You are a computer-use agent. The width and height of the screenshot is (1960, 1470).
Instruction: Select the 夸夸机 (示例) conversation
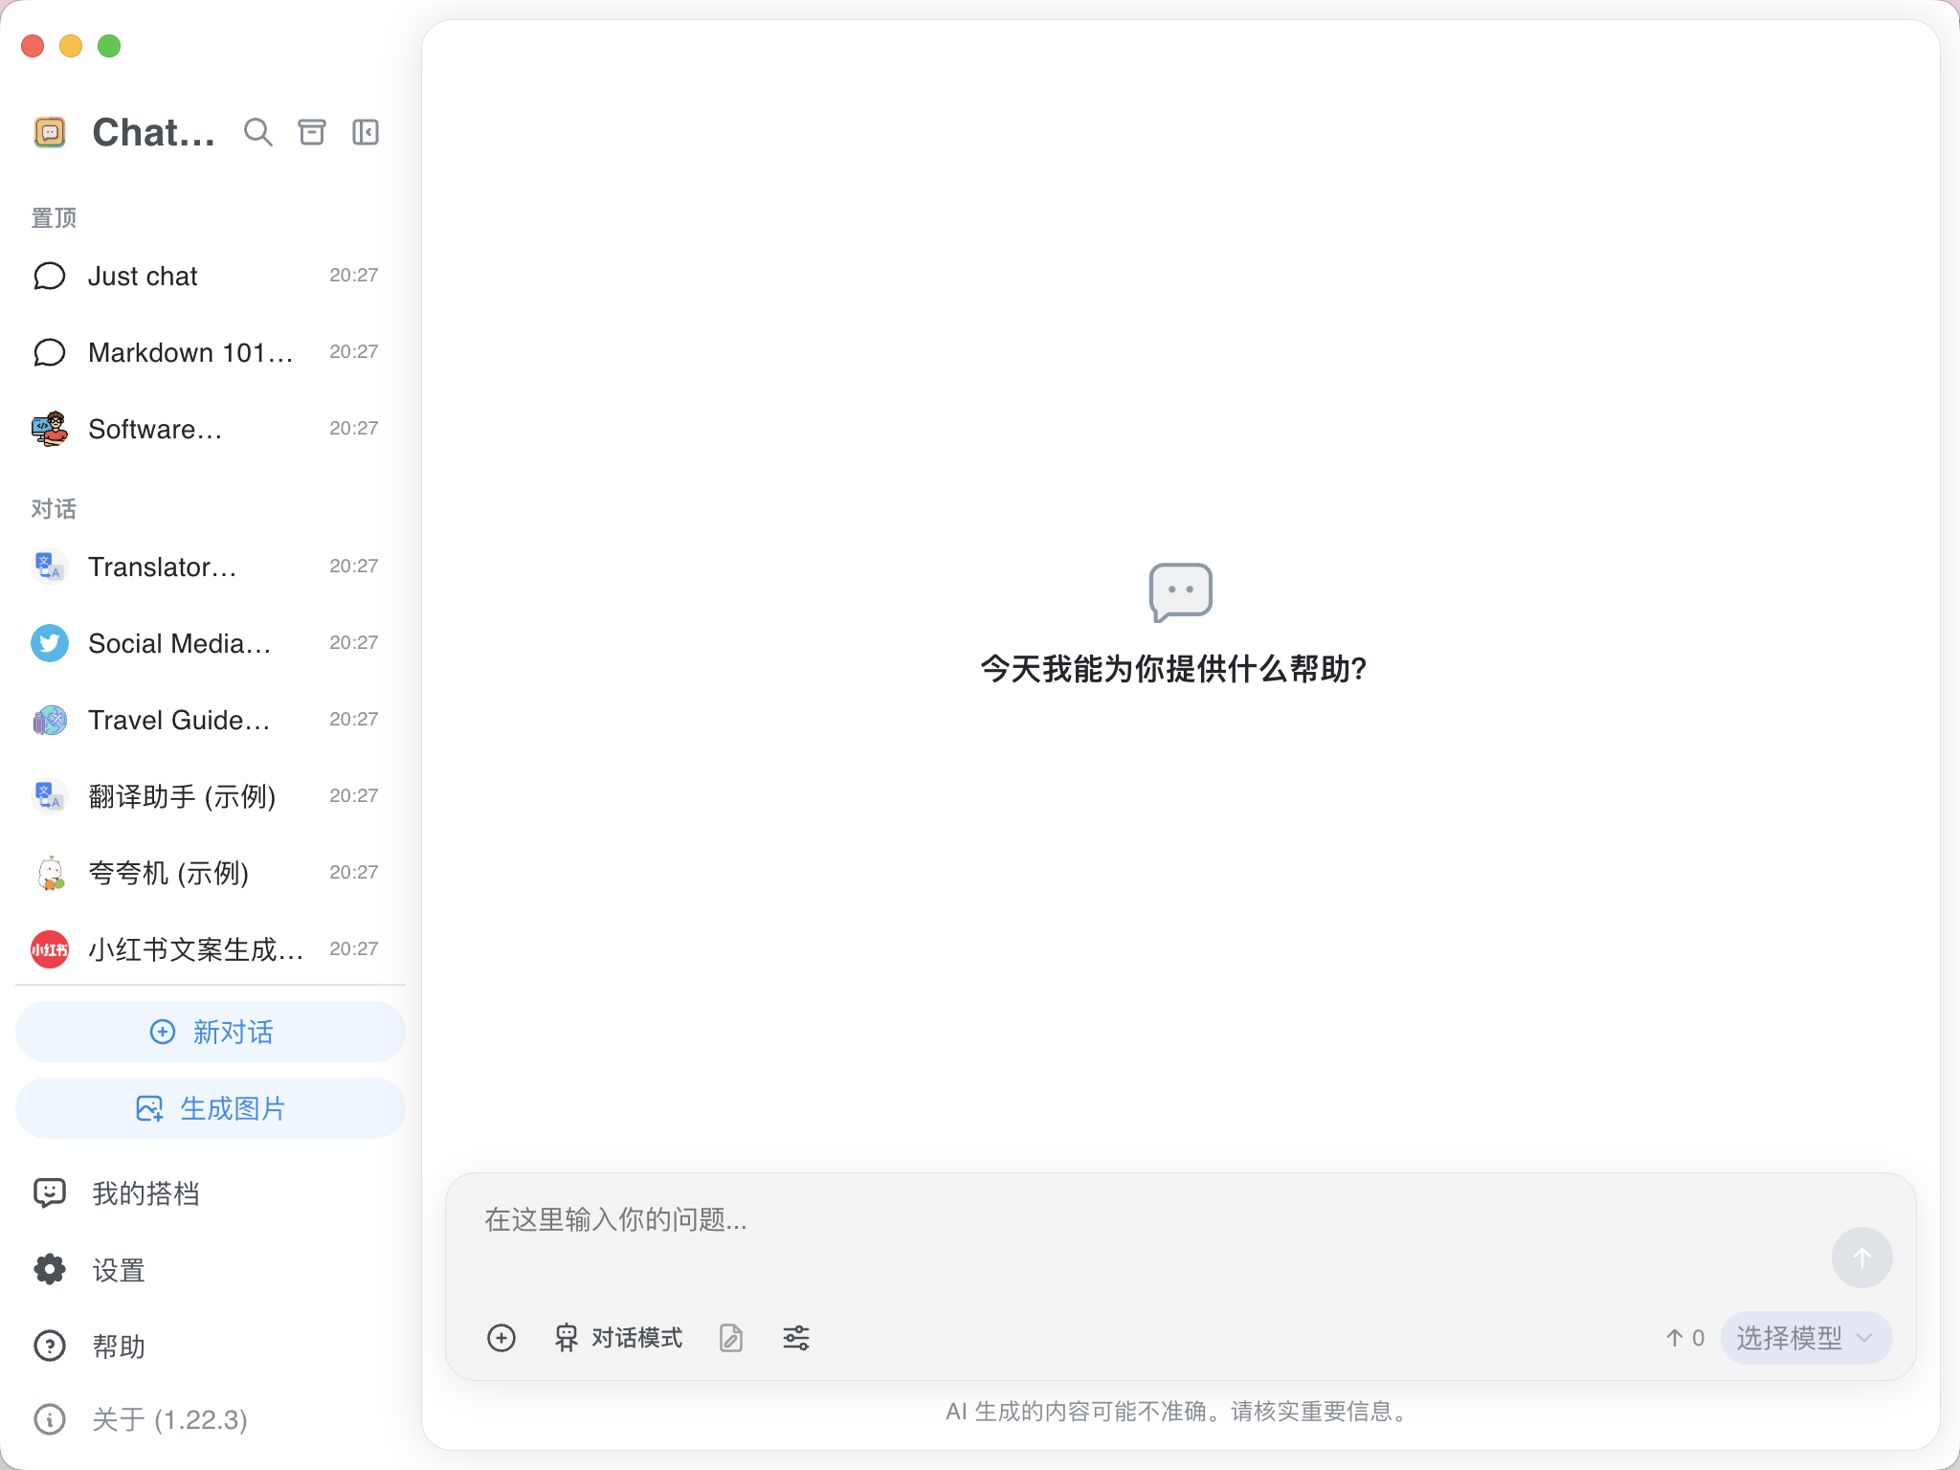coord(209,873)
